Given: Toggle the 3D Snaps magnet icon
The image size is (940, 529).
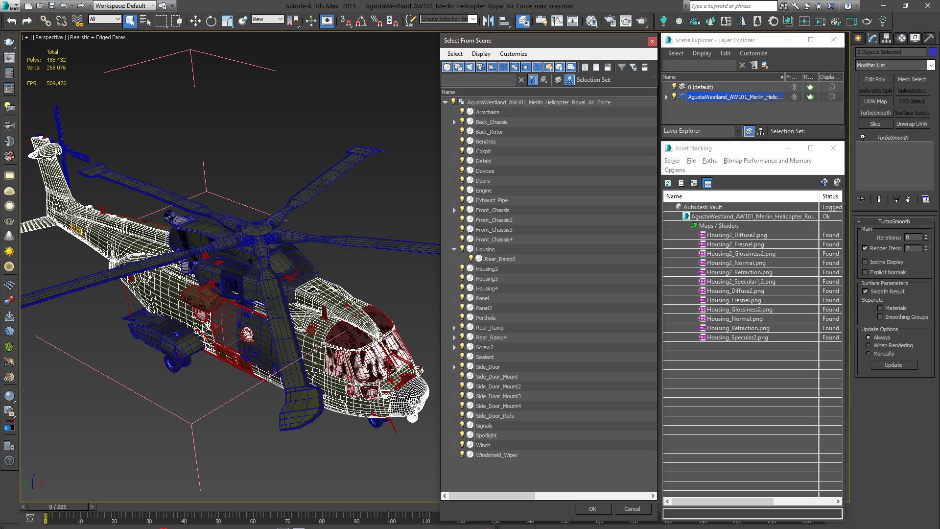Looking at the screenshot, I should [x=346, y=21].
